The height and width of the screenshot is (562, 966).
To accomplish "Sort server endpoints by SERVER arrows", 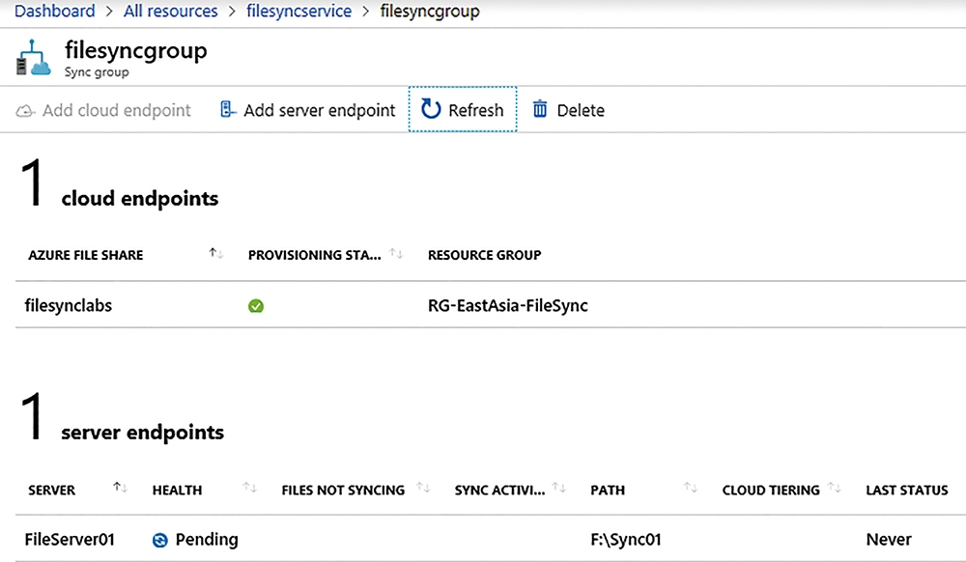I will (x=120, y=488).
